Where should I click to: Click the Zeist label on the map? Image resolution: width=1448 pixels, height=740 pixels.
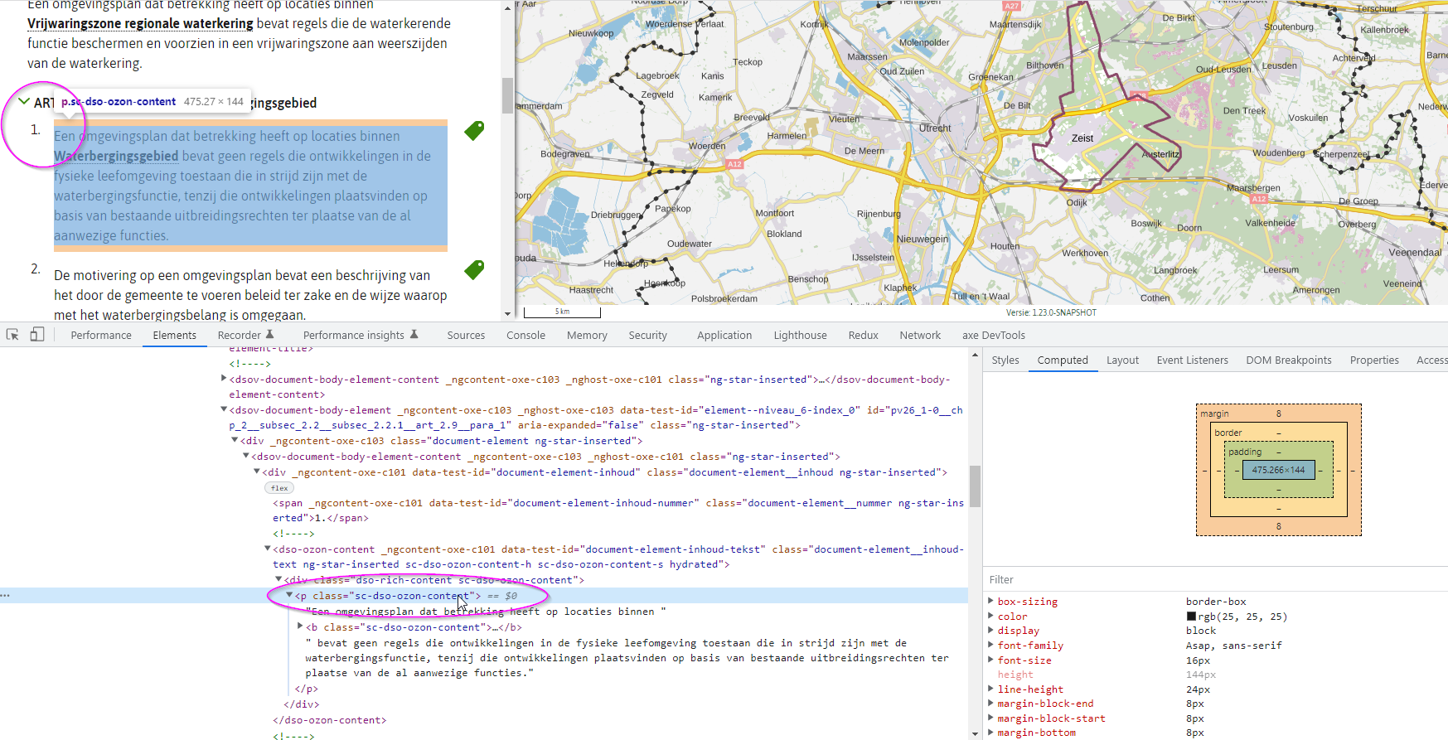[1082, 138]
